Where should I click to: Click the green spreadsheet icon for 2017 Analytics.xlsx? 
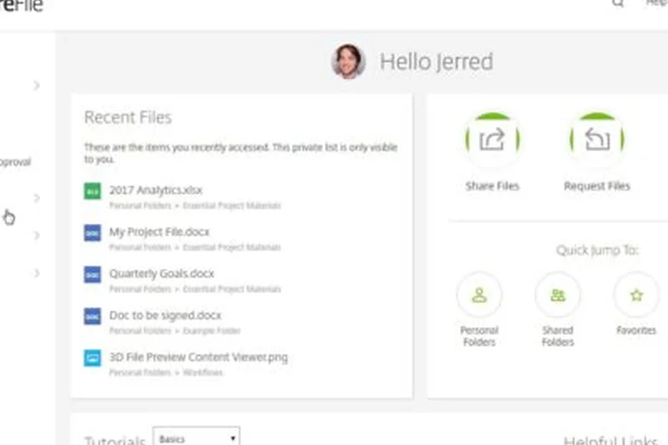point(93,191)
